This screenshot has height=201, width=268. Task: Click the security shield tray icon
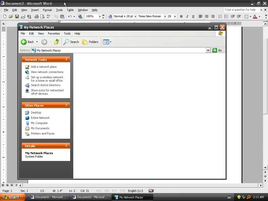(239, 197)
